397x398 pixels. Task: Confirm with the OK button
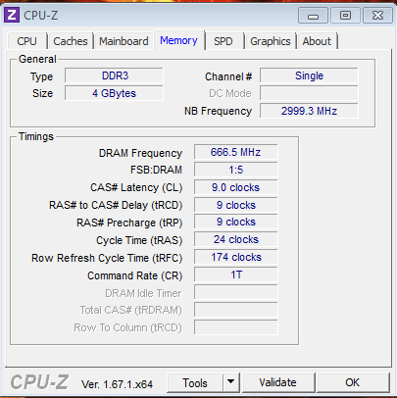(x=353, y=382)
